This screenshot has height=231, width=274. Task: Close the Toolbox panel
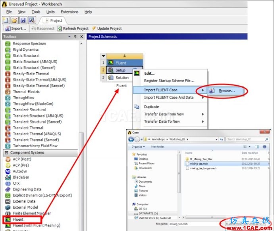[x=81, y=37]
